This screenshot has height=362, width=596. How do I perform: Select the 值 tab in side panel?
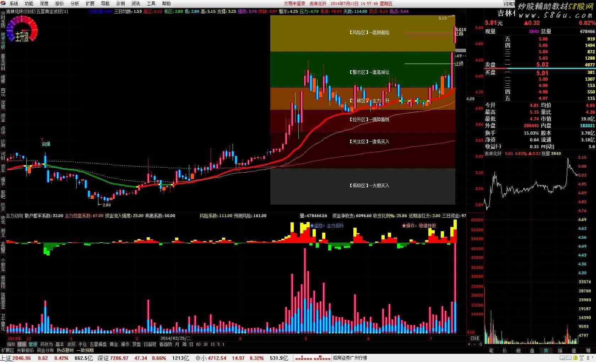(574, 351)
